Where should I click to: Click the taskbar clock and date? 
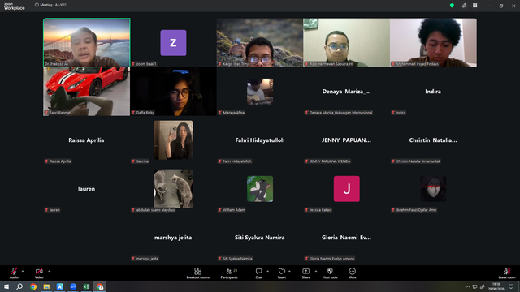[x=496, y=286]
